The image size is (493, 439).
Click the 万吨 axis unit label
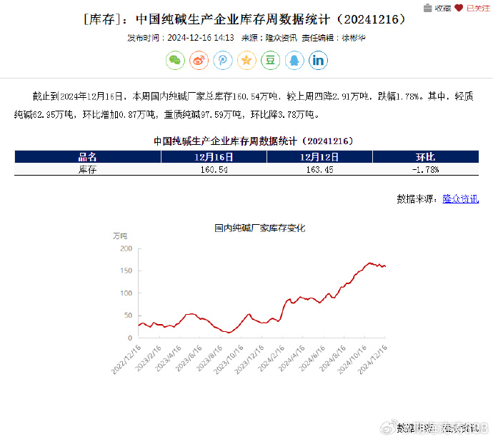click(x=120, y=236)
